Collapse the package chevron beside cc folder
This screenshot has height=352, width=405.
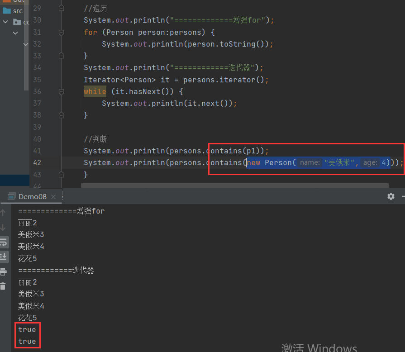coord(5,22)
